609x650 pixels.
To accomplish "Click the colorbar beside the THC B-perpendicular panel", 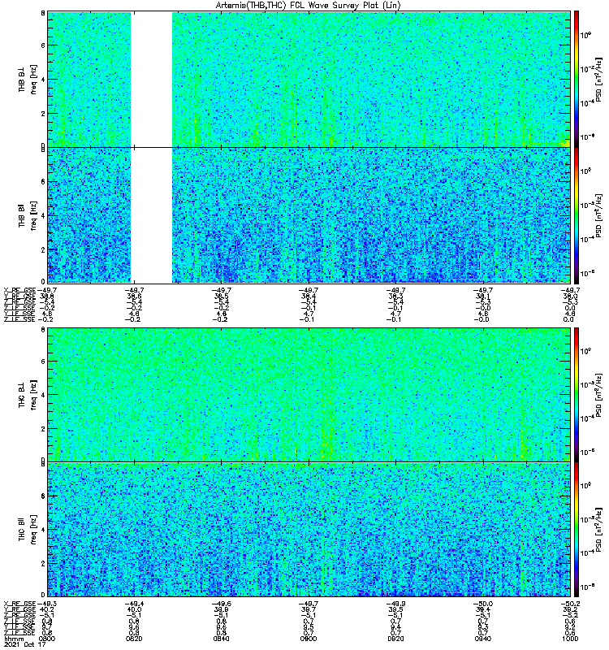I will click(x=577, y=395).
